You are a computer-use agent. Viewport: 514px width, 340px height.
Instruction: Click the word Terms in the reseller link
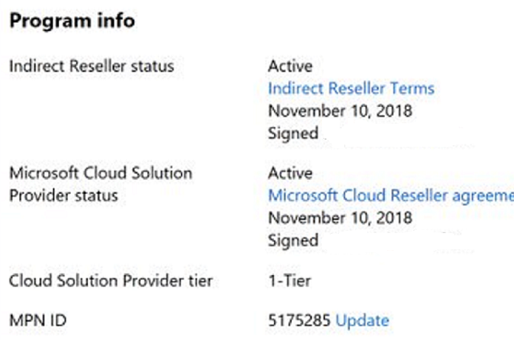[x=414, y=89]
